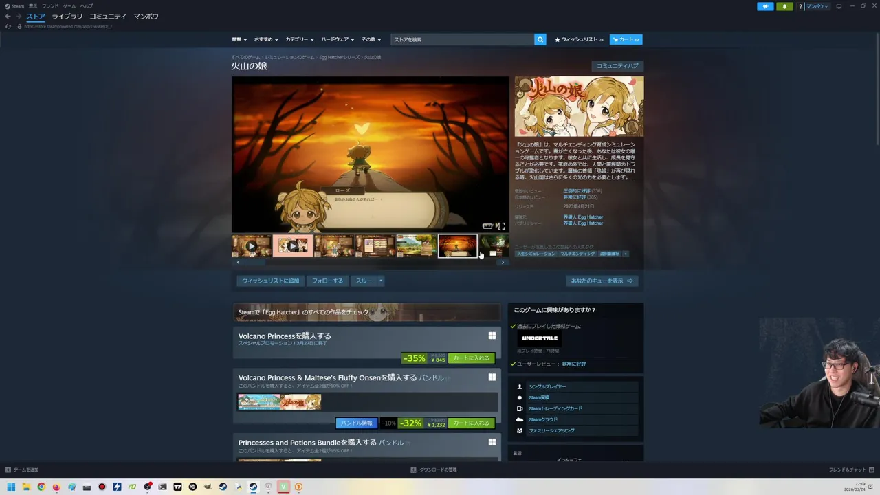Open the ゲーム menu

point(69,6)
